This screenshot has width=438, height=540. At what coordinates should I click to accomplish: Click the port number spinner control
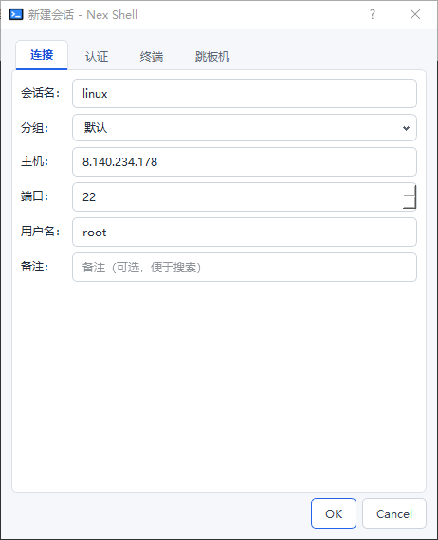[x=410, y=197]
